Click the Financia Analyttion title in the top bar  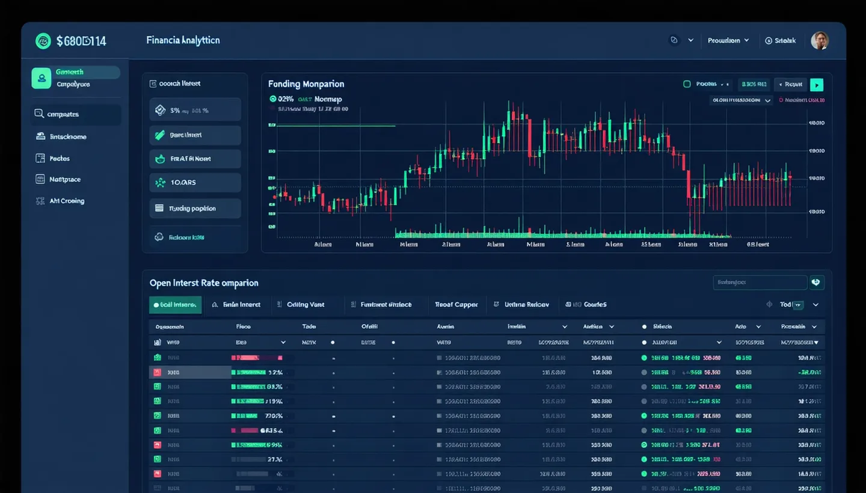183,40
